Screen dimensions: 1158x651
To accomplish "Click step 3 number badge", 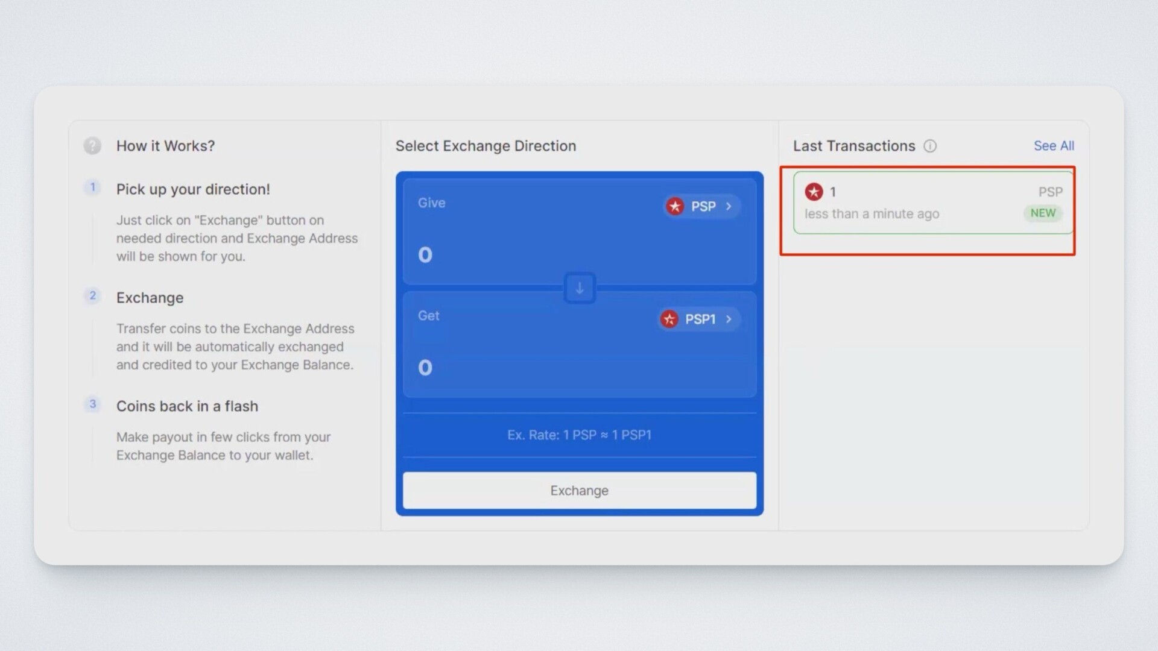I will pyautogui.click(x=92, y=404).
